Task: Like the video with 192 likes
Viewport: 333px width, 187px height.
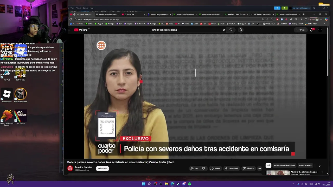Action: [194, 169]
